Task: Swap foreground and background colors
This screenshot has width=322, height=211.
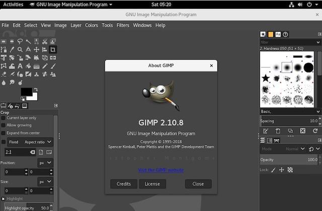Action: [36, 89]
